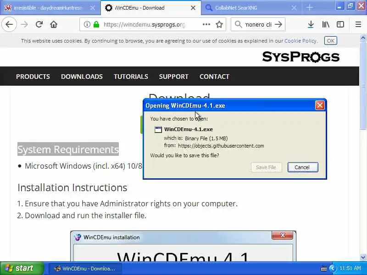Click the page scrollbar down arrow
The height and width of the screenshot is (275, 367).
363,258
